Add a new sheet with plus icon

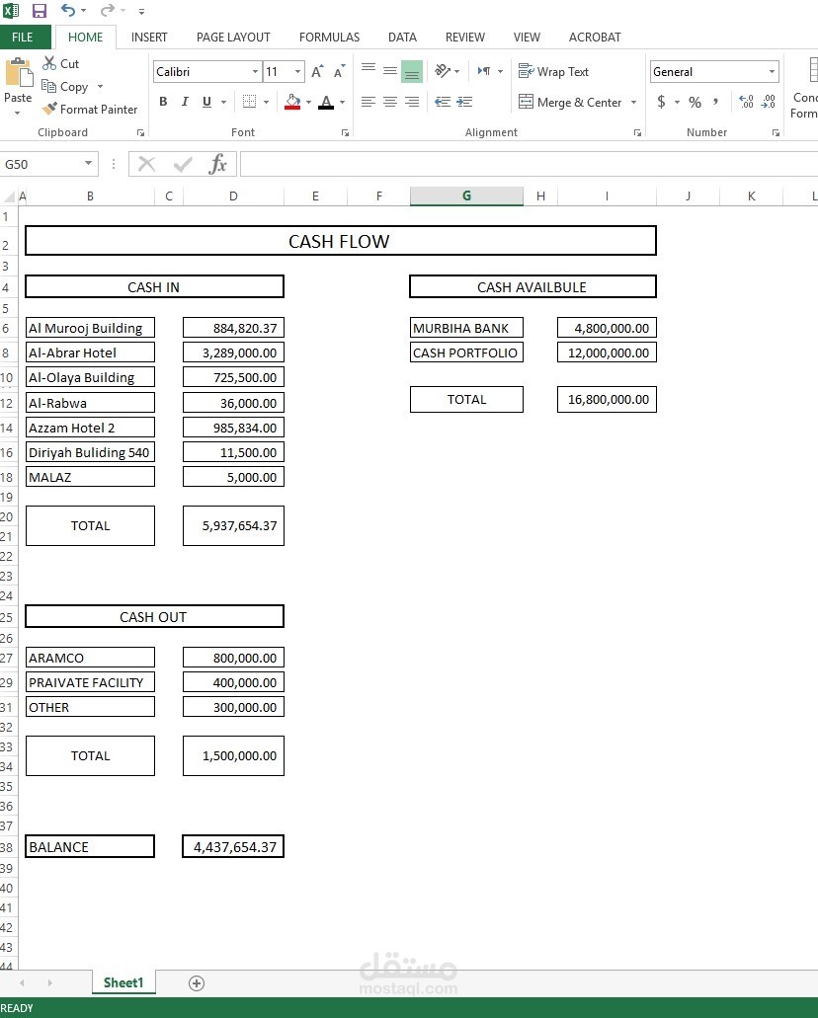[197, 982]
